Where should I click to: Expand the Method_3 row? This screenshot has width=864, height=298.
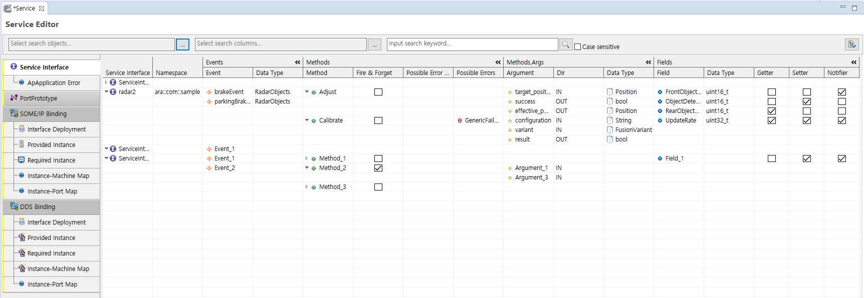(307, 187)
